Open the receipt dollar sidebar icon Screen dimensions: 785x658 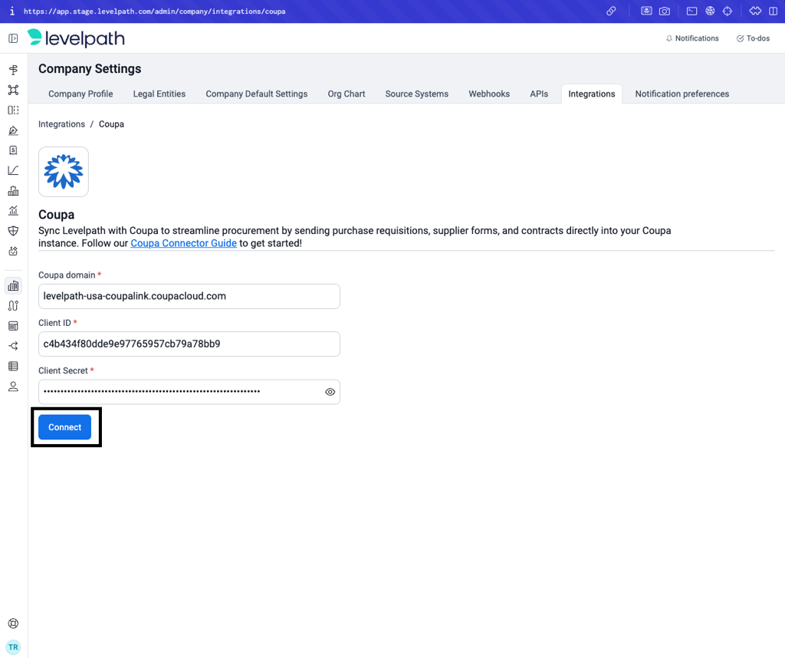13,150
